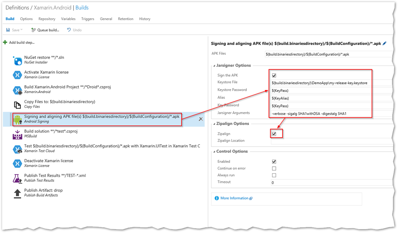Click the Keystore File input field
This screenshot has height=233, width=398.
point(330,83)
